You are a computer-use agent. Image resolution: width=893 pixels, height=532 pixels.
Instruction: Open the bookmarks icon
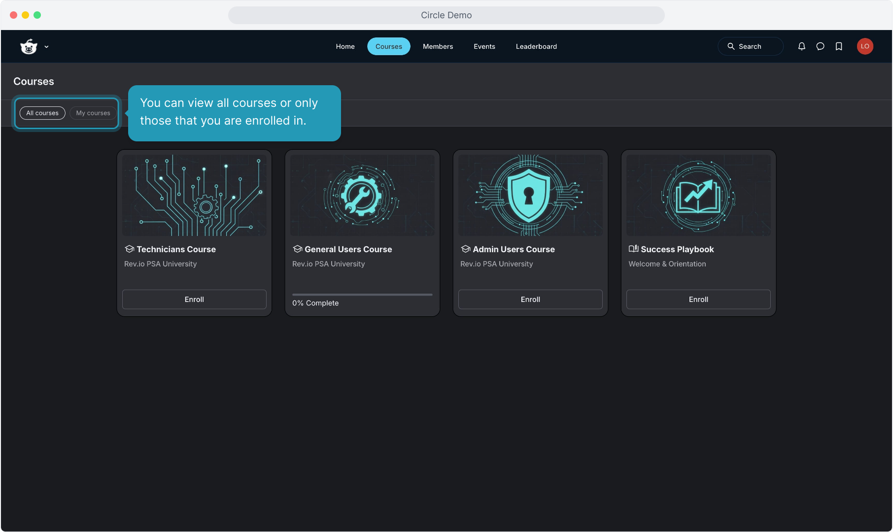pyautogui.click(x=839, y=46)
